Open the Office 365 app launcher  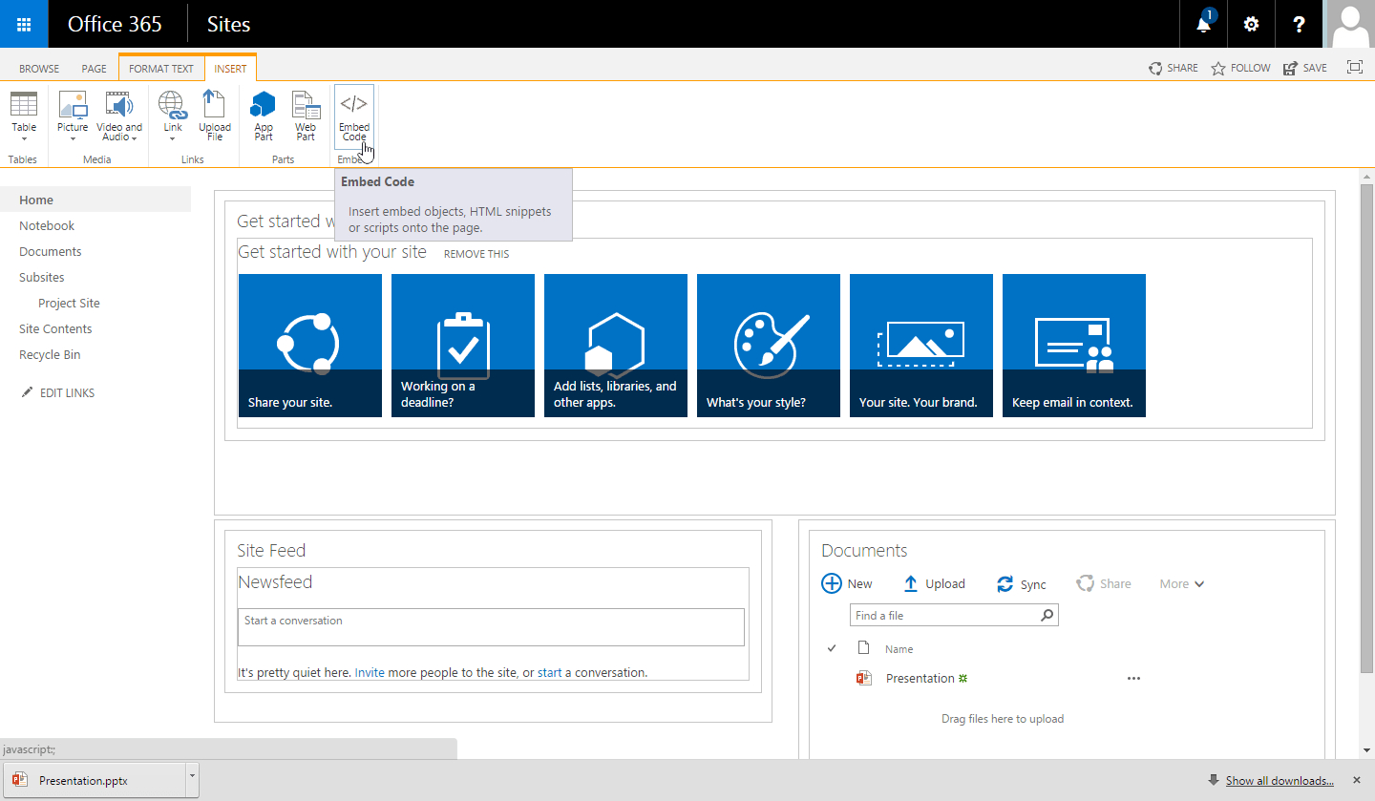click(24, 24)
